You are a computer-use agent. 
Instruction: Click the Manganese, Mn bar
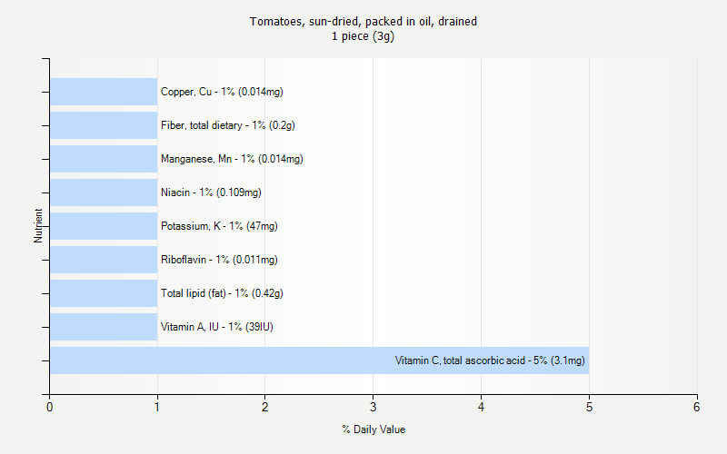point(104,159)
